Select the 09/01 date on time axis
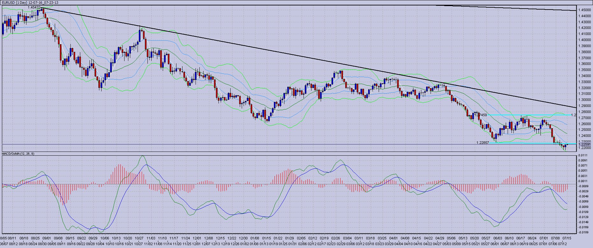This screenshot has height=248, width=593. tap(47, 238)
